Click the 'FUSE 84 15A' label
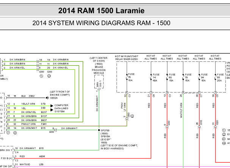 [x=204, y=77]
